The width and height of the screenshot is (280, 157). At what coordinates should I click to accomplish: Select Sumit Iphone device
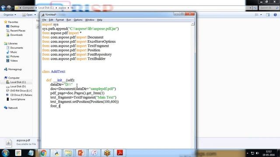[x=17, y=99]
